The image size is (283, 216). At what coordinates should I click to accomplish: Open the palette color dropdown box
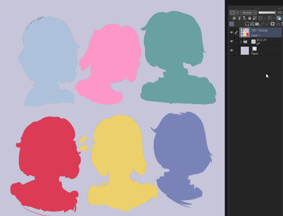coord(234,13)
